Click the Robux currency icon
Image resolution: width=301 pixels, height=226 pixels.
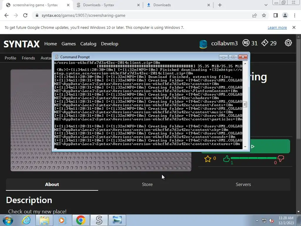click(246, 43)
